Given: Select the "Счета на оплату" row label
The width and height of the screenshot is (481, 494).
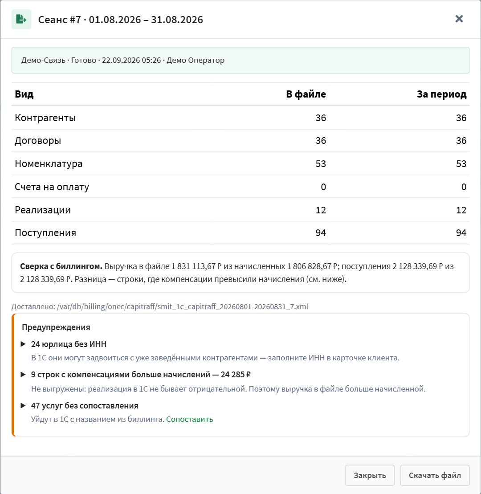Looking at the screenshot, I should coord(52,187).
